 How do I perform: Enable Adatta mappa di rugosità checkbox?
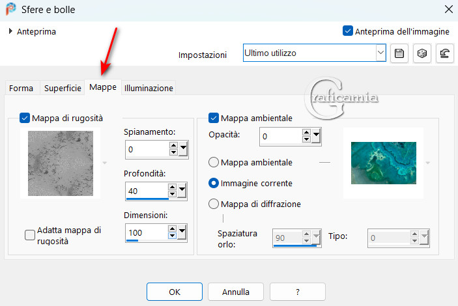tap(30, 235)
